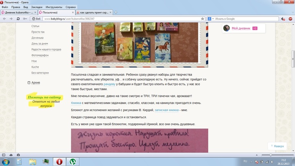Open the Opera Link cloud icon
Screen dimensions: 295x166
pos(11,155)
